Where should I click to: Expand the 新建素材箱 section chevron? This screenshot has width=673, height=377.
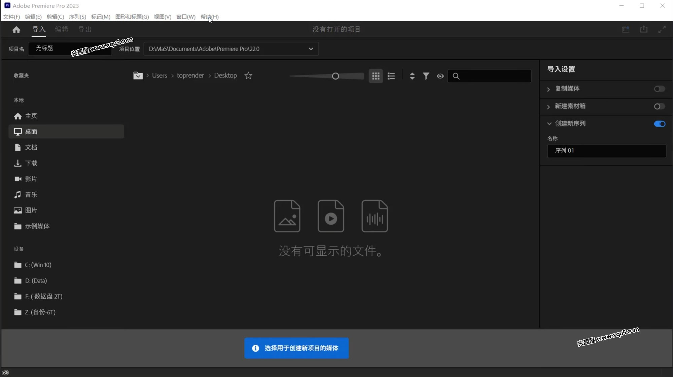548,107
